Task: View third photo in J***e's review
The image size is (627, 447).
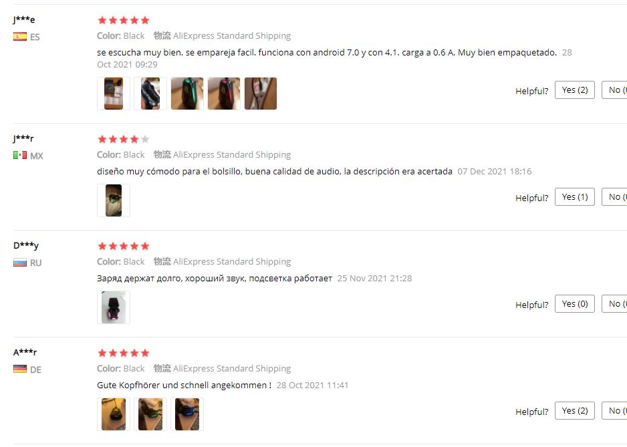Action: [x=187, y=94]
